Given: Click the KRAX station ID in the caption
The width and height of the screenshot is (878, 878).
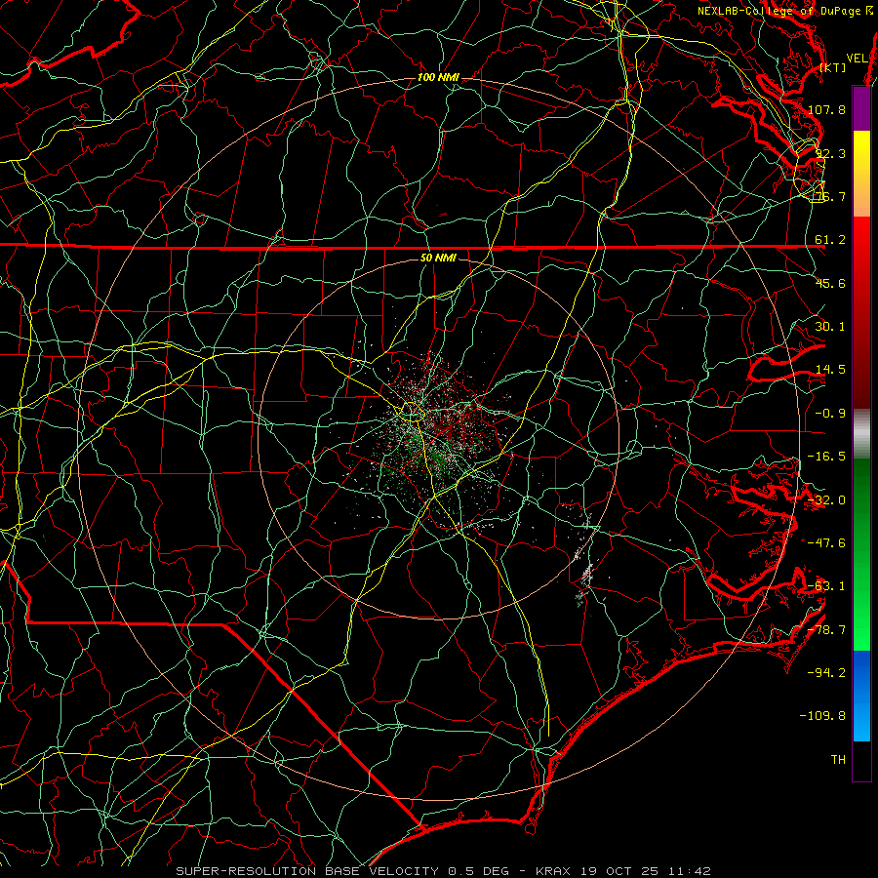Looking at the screenshot, I should tap(552, 871).
